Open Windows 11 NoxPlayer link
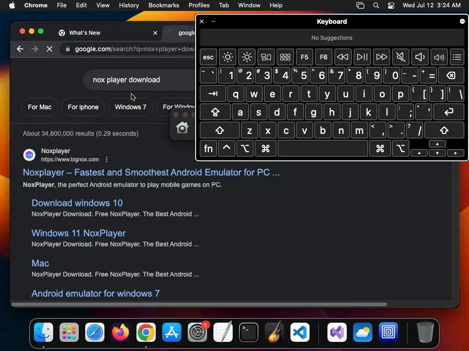Screen dimensions: 469x351 [x=79, y=233]
